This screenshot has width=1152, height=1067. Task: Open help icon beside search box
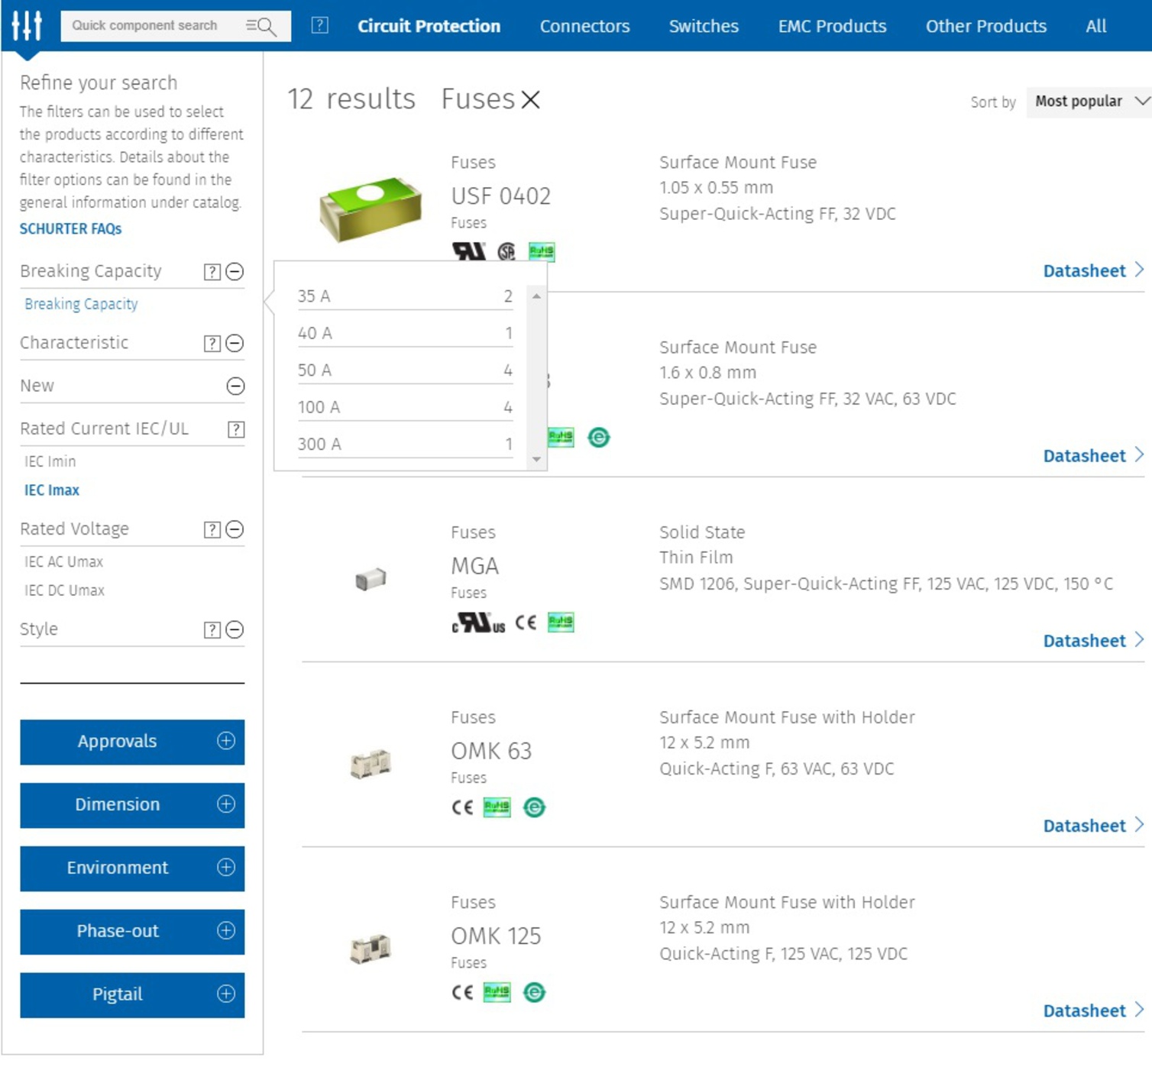320,25
